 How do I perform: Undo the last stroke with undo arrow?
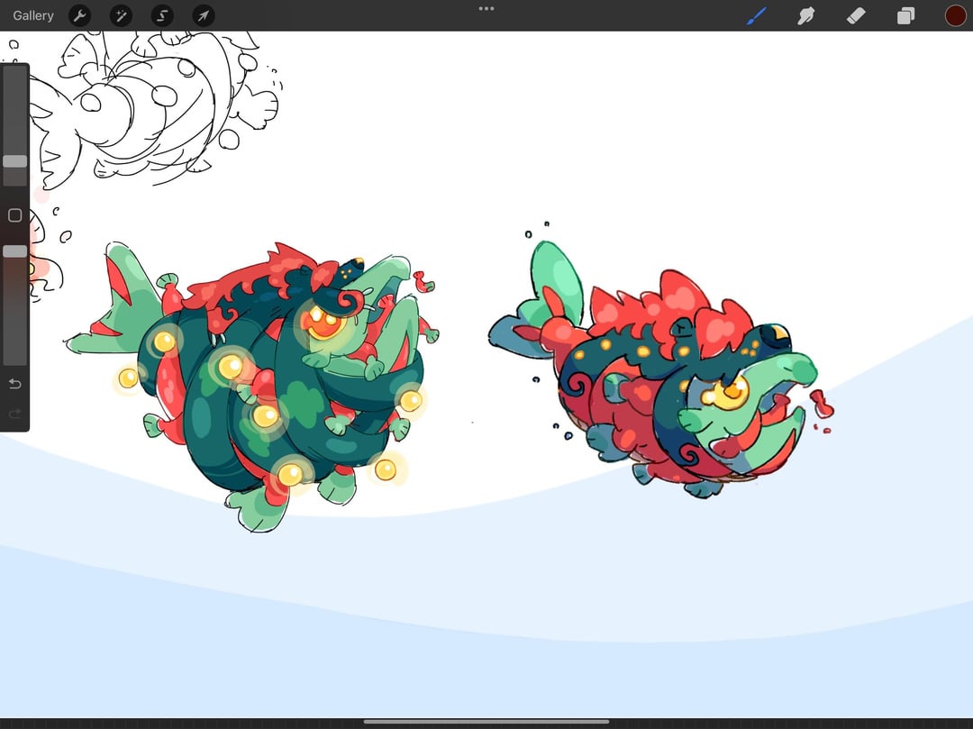tap(15, 384)
